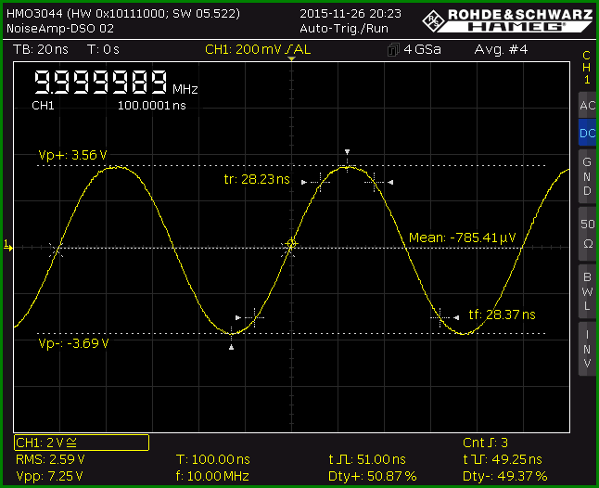Click the RMS: 2.59 V measurement
This screenshot has width=599, height=488.
coord(50,459)
